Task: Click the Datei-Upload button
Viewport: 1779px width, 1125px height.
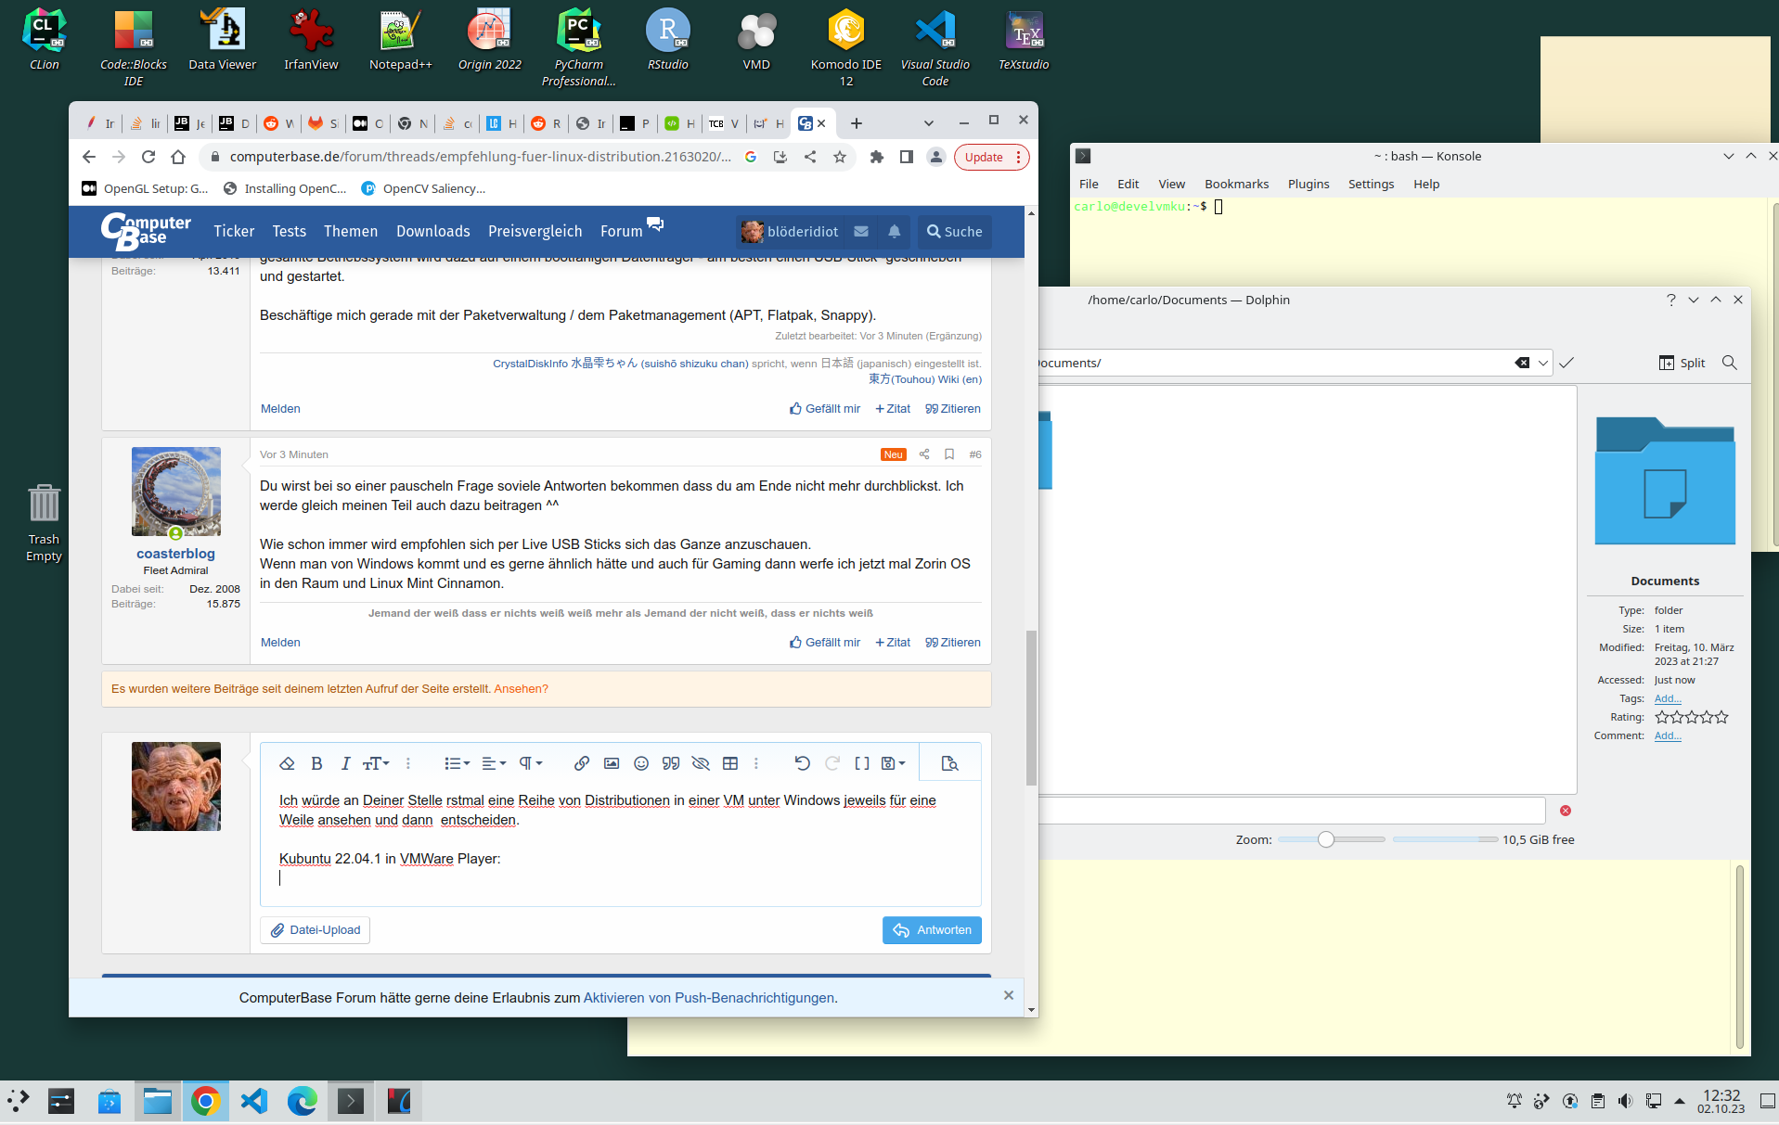Action: point(316,930)
